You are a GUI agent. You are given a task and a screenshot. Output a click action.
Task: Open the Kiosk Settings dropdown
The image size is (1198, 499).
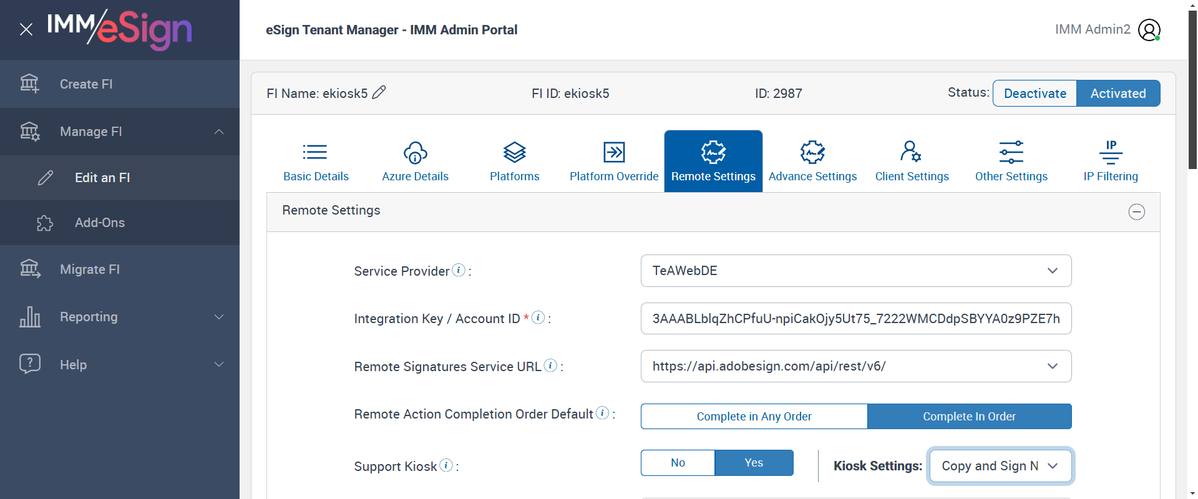tap(1000, 466)
